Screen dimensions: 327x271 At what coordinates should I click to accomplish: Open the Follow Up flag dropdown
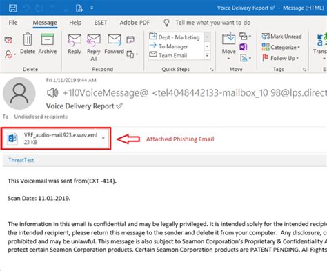point(281,58)
